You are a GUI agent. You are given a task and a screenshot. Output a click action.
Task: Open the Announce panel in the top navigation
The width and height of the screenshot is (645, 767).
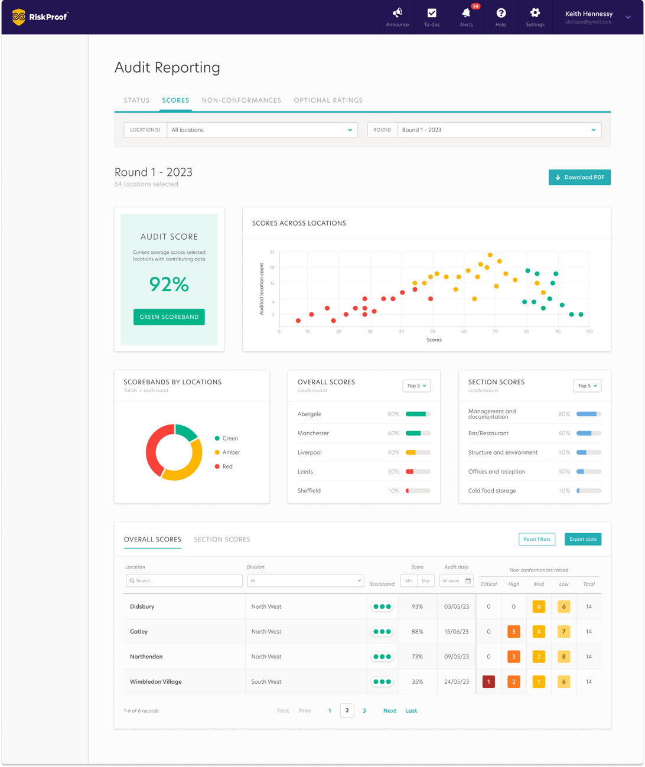tap(397, 17)
